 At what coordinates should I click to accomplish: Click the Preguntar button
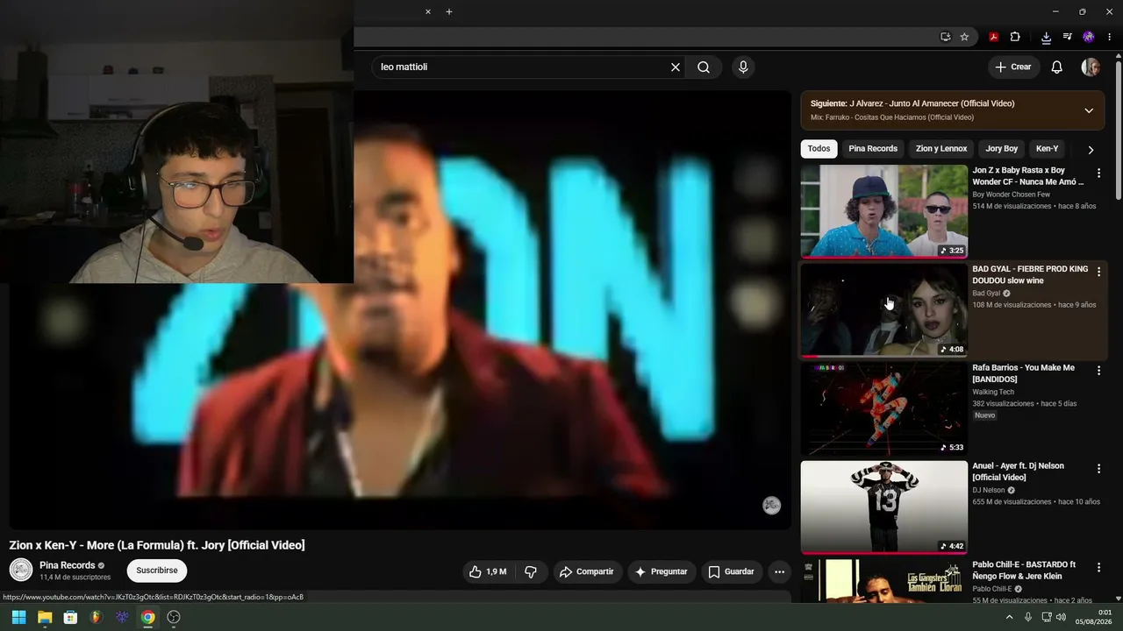pyautogui.click(x=661, y=571)
